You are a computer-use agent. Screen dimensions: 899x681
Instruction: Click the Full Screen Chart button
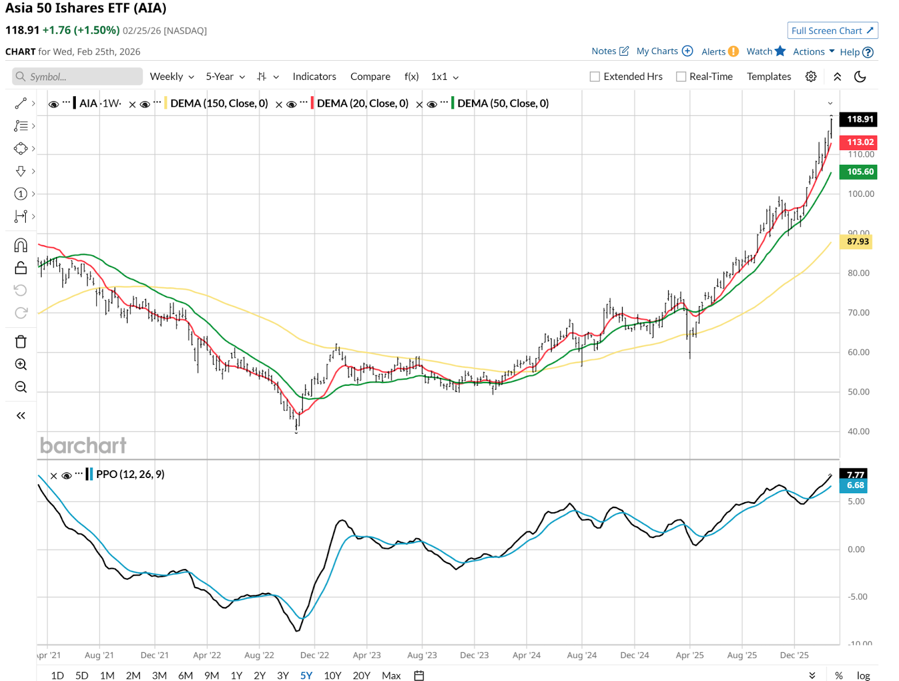[x=832, y=31]
